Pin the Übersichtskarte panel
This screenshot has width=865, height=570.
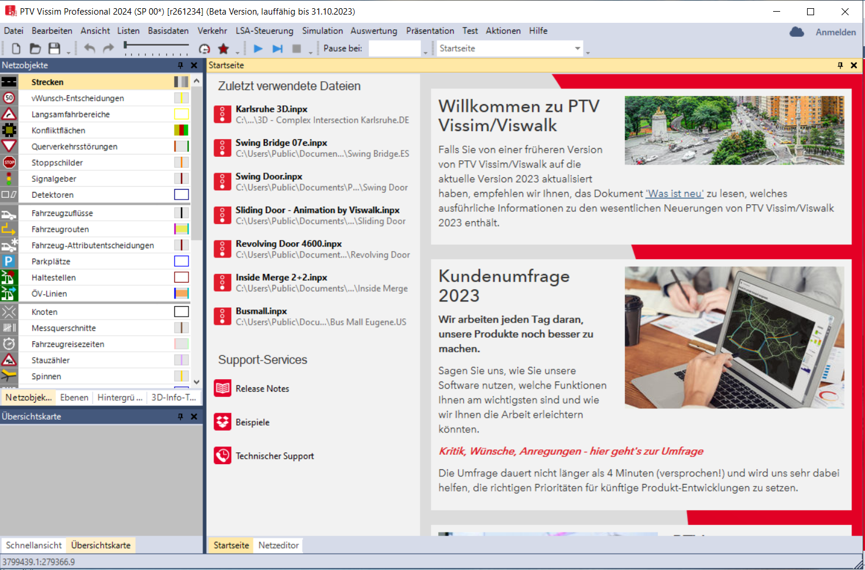tap(180, 417)
